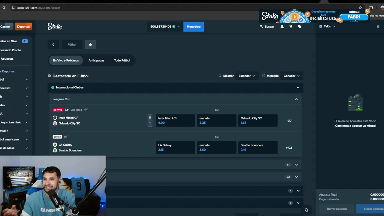Open the Seattle Sounders team name
The height and width of the screenshot is (216, 384).
coord(70,150)
